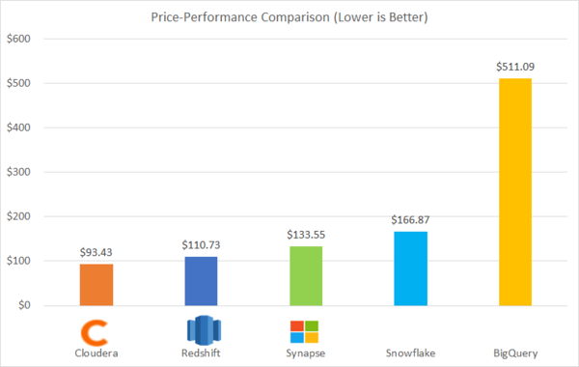Click the $110.73 data label
Image resolution: width=579 pixels, height=367 pixels.
(x=201, y=245)
